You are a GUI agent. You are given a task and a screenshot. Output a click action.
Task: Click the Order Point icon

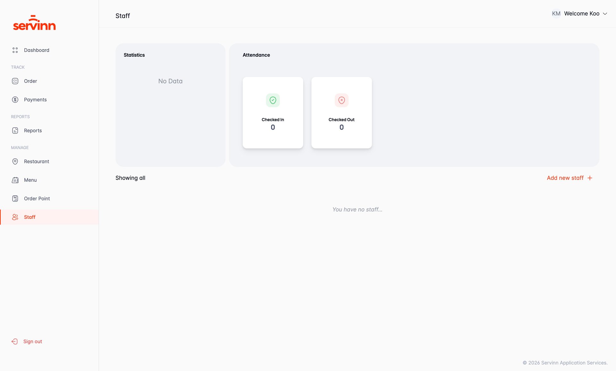[x=15, y=198]
